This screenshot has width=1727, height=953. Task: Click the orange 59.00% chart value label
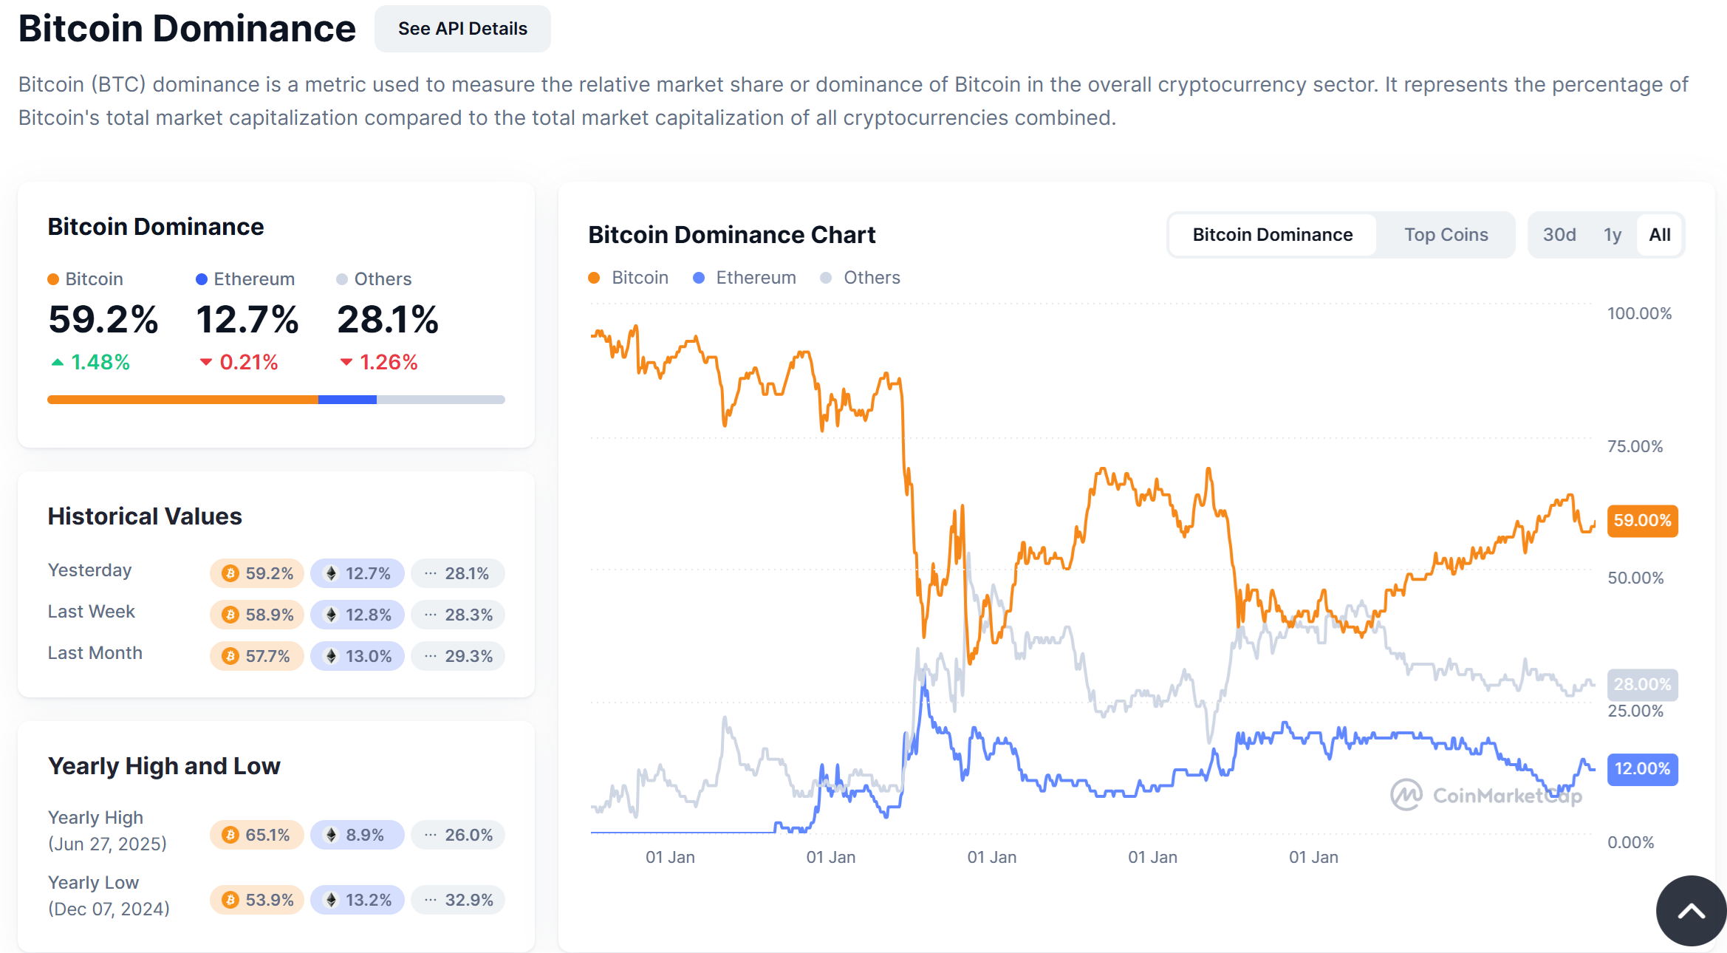point(1641,521)
